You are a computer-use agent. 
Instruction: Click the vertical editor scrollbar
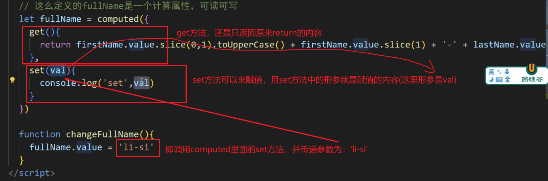point(546,90)
